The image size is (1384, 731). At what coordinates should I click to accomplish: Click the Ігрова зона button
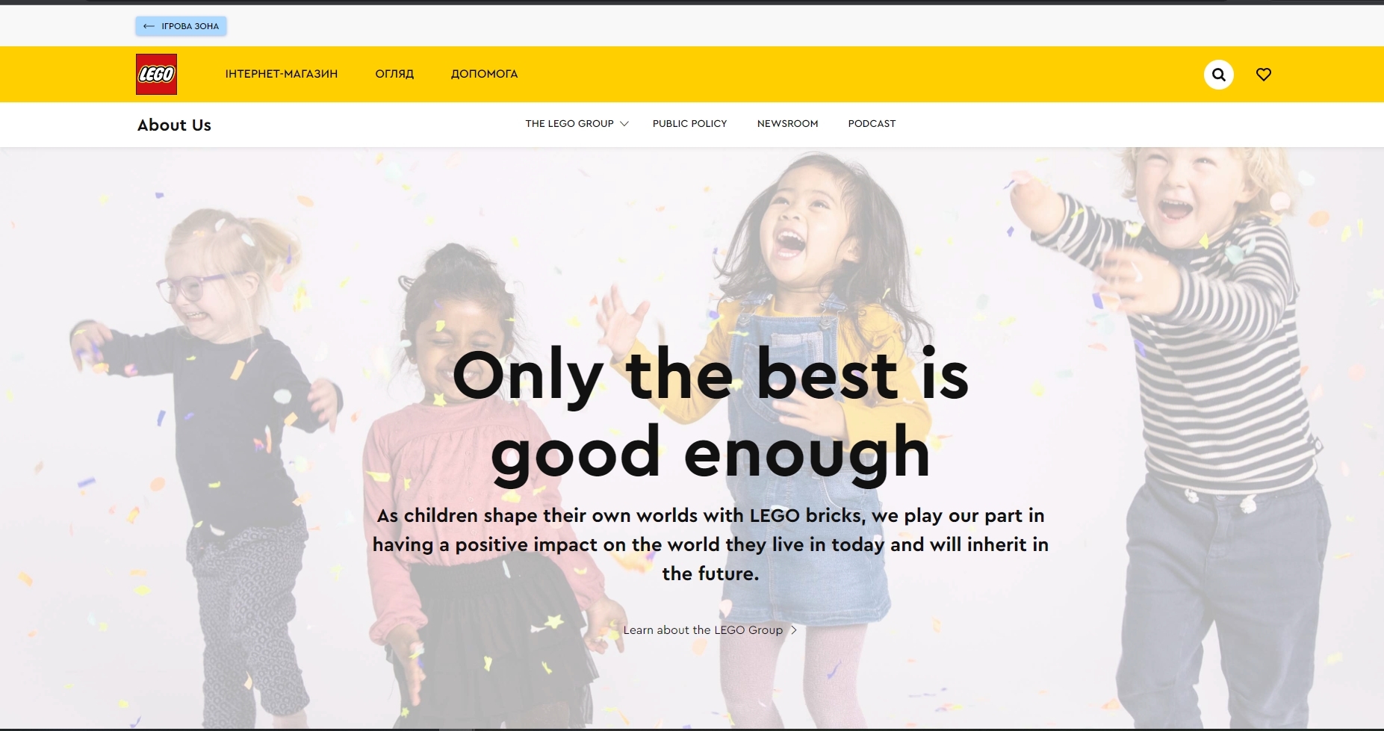point(181,26)
